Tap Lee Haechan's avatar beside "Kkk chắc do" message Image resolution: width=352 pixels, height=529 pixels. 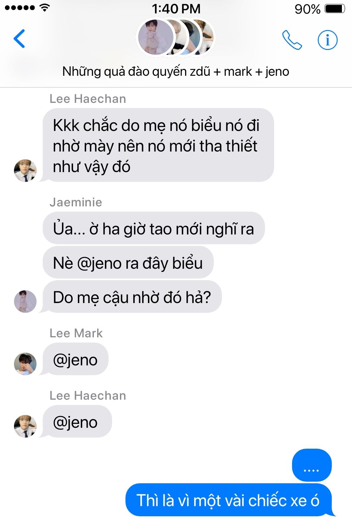pyautogui.click(x=25, y=170)
